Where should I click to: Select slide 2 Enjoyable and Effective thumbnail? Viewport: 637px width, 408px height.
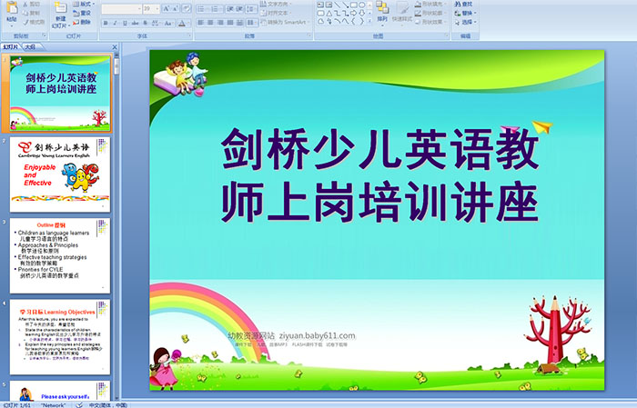coord(60,174)
